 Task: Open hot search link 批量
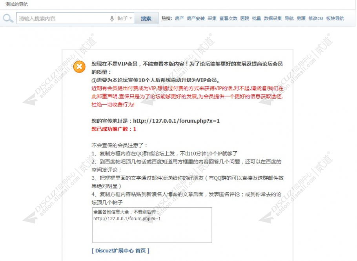click(257, 18)
